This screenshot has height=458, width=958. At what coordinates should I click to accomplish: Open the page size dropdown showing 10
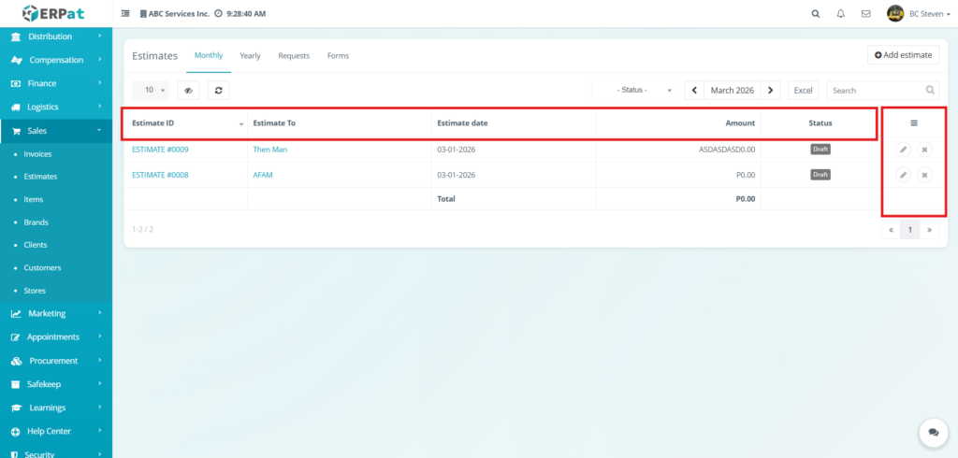(x=150, y=91)
